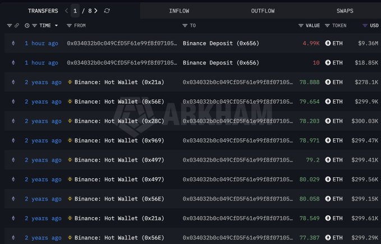The height and width of the screenshot is (244, 381).
Task: Refresh the transfers list
Action: coord(107,11)
